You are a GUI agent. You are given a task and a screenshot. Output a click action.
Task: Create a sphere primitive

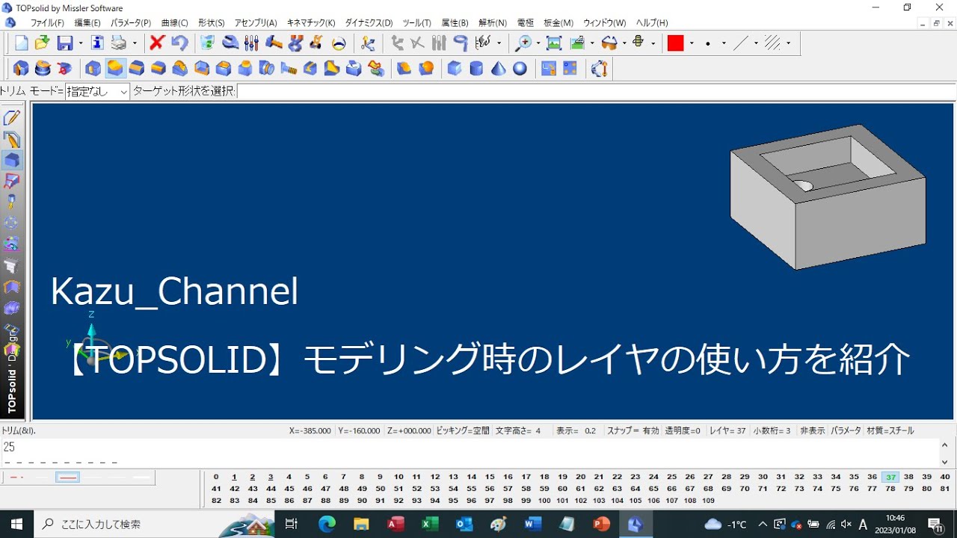pos(520,69)
